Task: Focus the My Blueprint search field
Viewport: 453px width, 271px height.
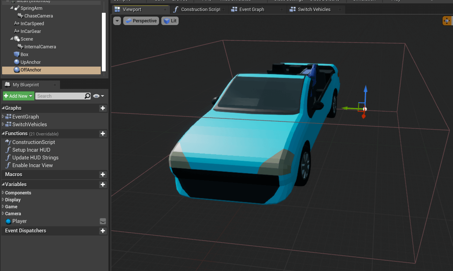Action: click(60, 96)
